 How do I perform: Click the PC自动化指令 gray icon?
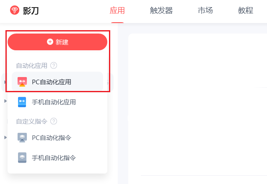[22, 137]
